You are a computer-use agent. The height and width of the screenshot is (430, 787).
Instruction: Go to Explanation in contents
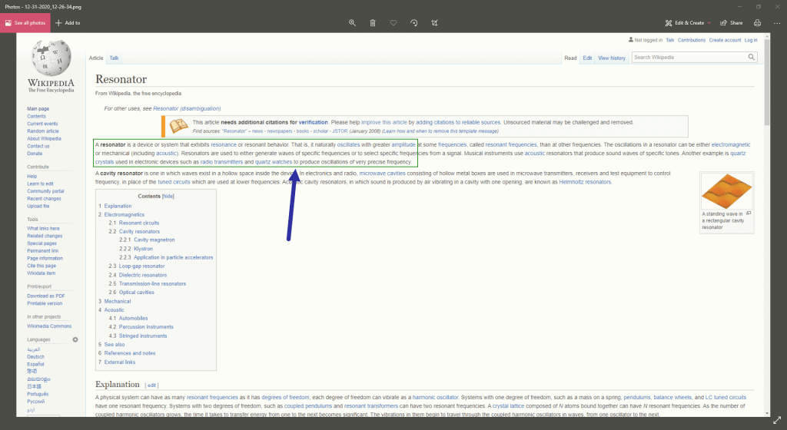(x=118, y=206)
